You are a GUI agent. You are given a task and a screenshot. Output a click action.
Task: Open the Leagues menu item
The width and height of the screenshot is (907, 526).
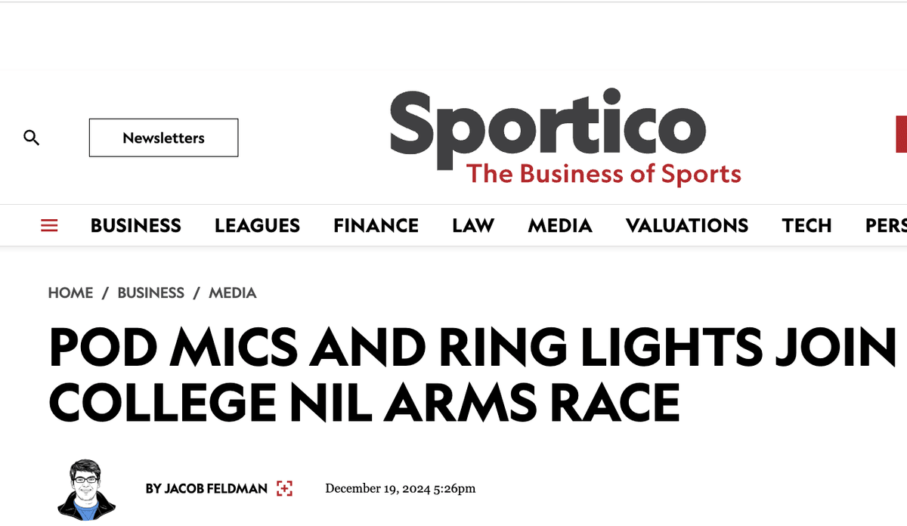click(257, 225)
